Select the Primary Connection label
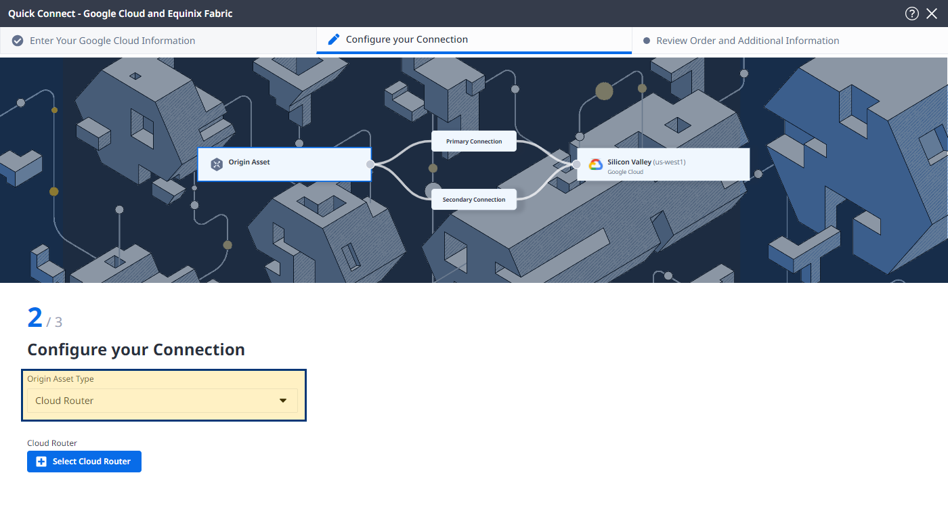 (x=474, y=141)
